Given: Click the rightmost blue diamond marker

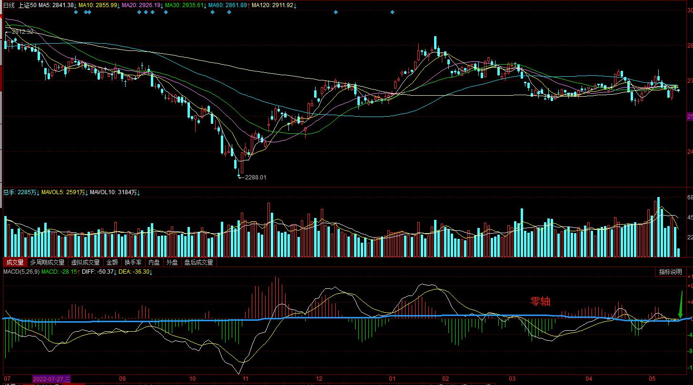Looking at the screenshot, I should coord(392,12).
